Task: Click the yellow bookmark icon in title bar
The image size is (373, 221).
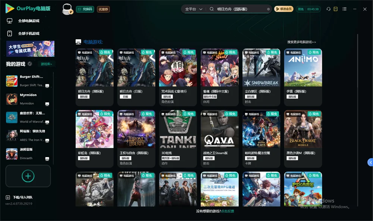Action: coord(336,9)
